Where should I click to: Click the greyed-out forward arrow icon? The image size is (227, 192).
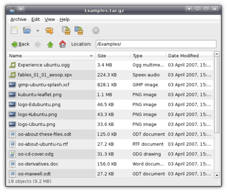[38, 44]
